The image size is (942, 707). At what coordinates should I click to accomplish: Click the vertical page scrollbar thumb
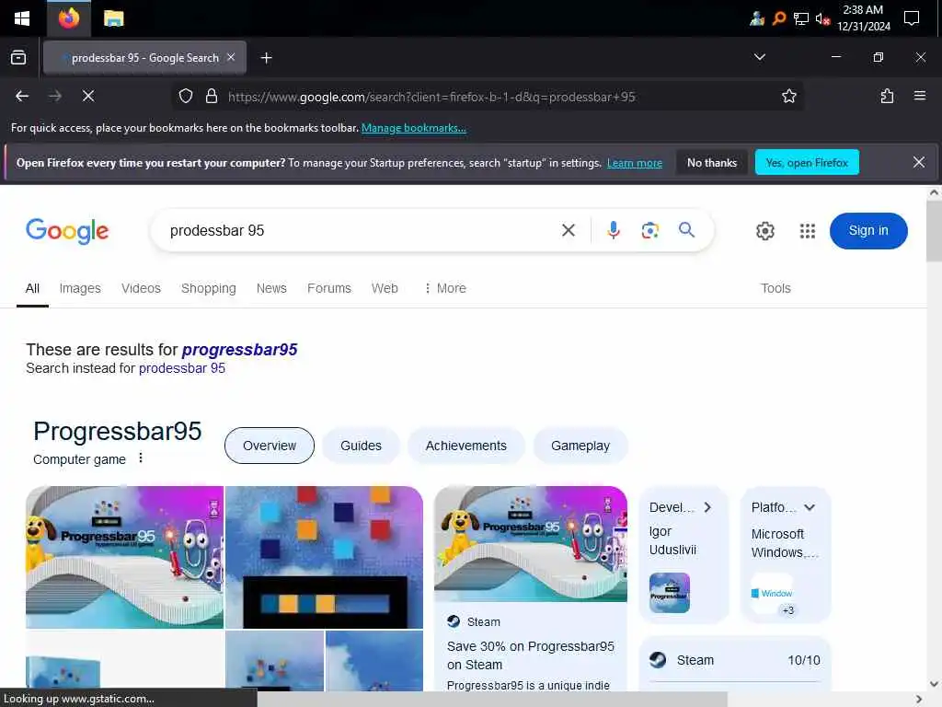pyautogui.click(x=934, y=231)
